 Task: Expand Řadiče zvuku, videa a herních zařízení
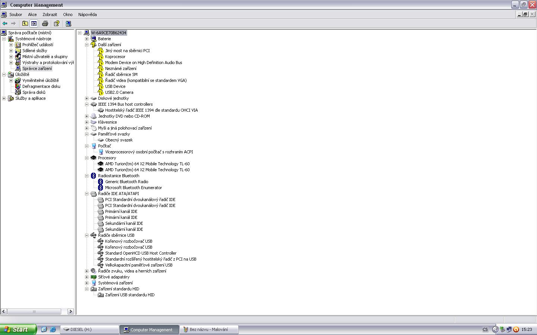pyautogui.click(x=87, y=271)
